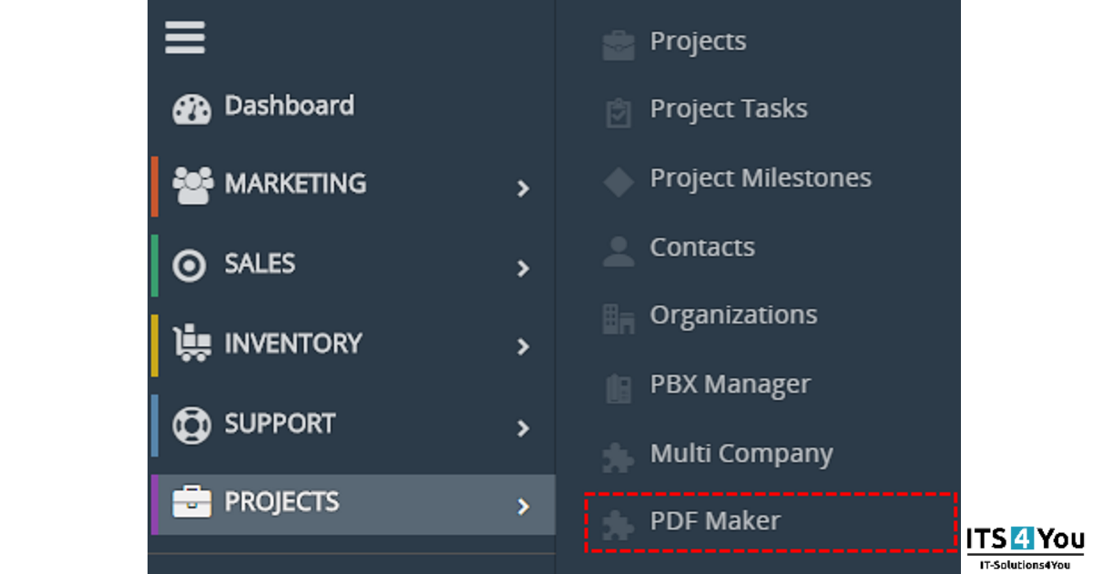Open Dashboard from the sidebar
Screen dimensions: 1093x574
click(x=290, y=106)
